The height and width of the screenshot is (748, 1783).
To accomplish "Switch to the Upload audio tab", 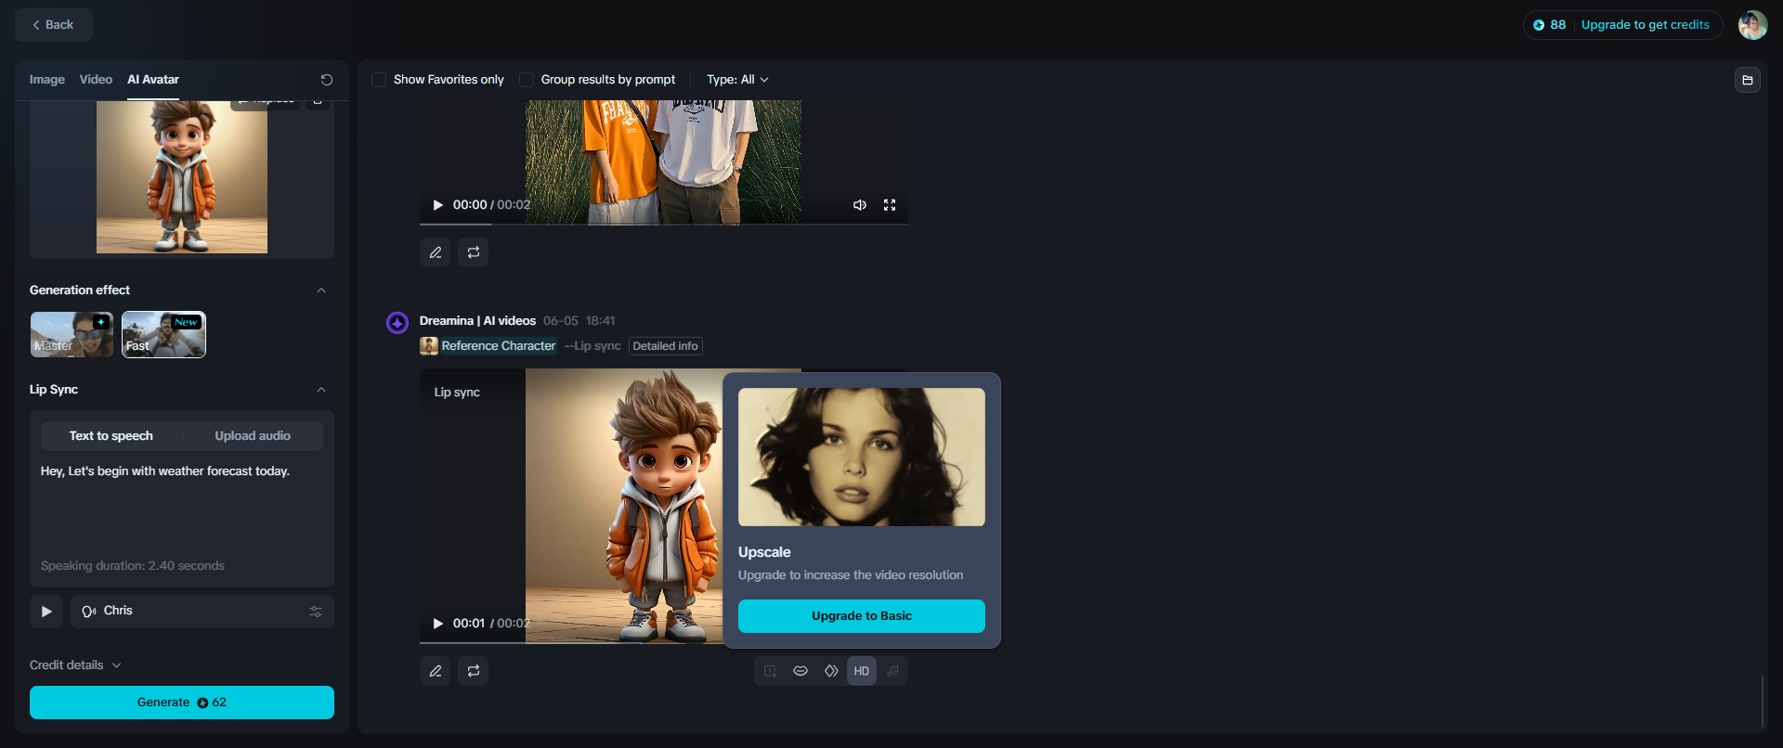I will click(x=253, y=436).
